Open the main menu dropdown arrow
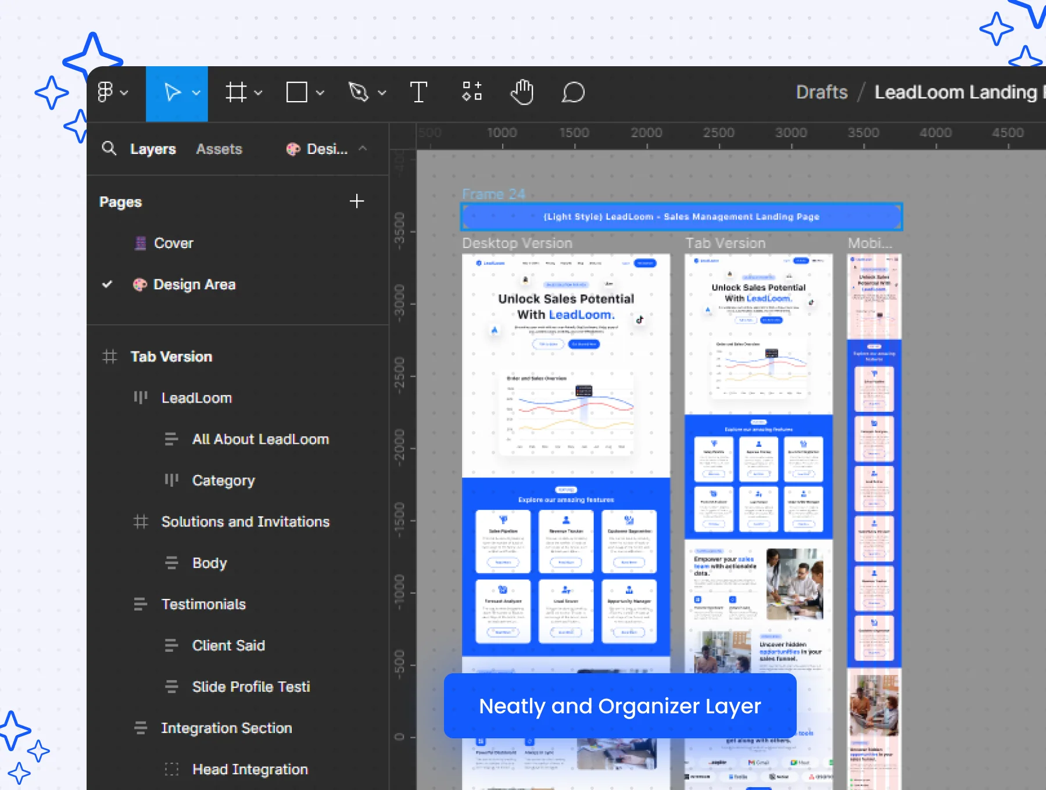 124,92
